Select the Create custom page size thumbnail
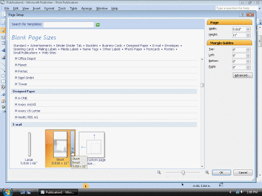Screen dimensions: 262x196 point(92,149)
